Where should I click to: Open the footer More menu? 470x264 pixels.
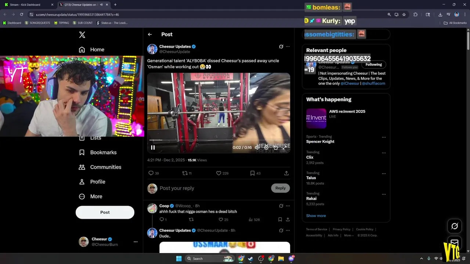pos(349,235)
